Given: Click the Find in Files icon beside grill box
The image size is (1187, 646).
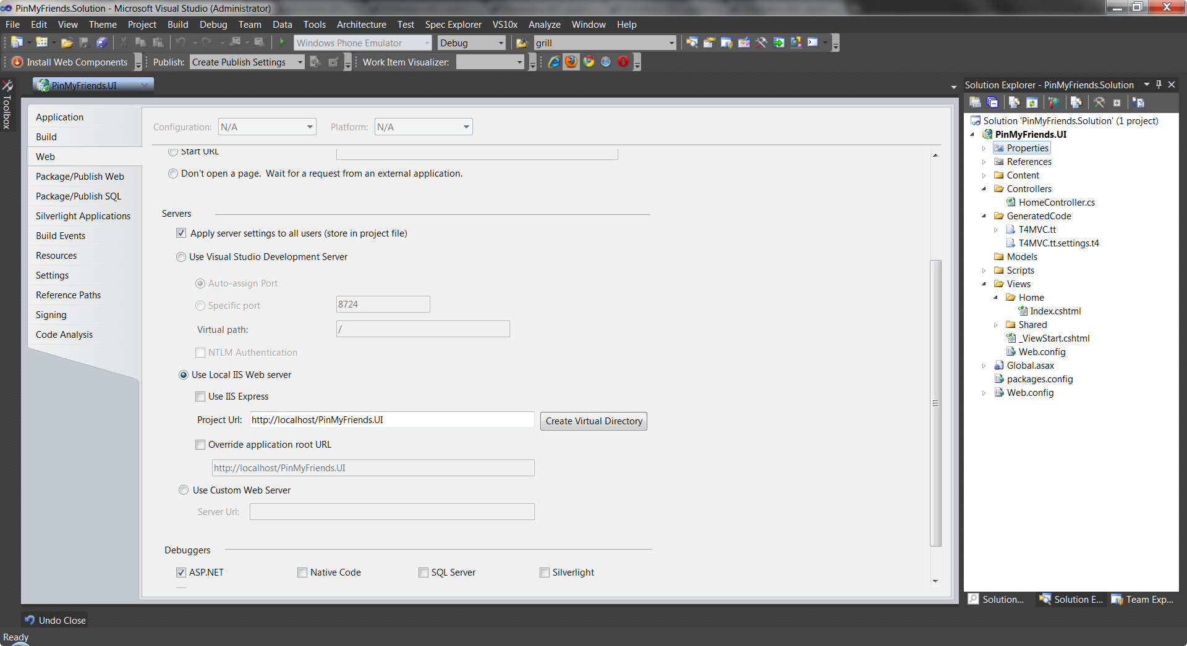Looking at the screenshot, I should pyautogui.click(x=522, y=43).
